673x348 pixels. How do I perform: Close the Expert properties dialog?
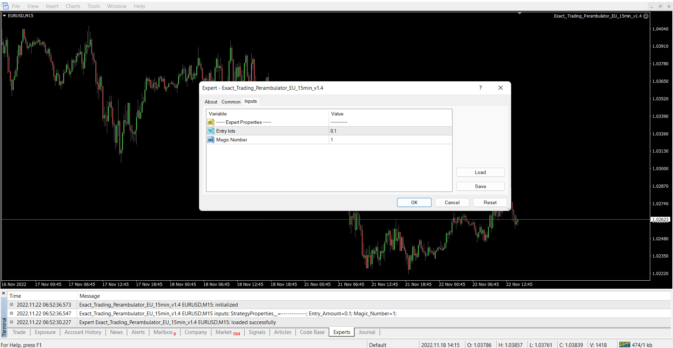pos(500,88)
